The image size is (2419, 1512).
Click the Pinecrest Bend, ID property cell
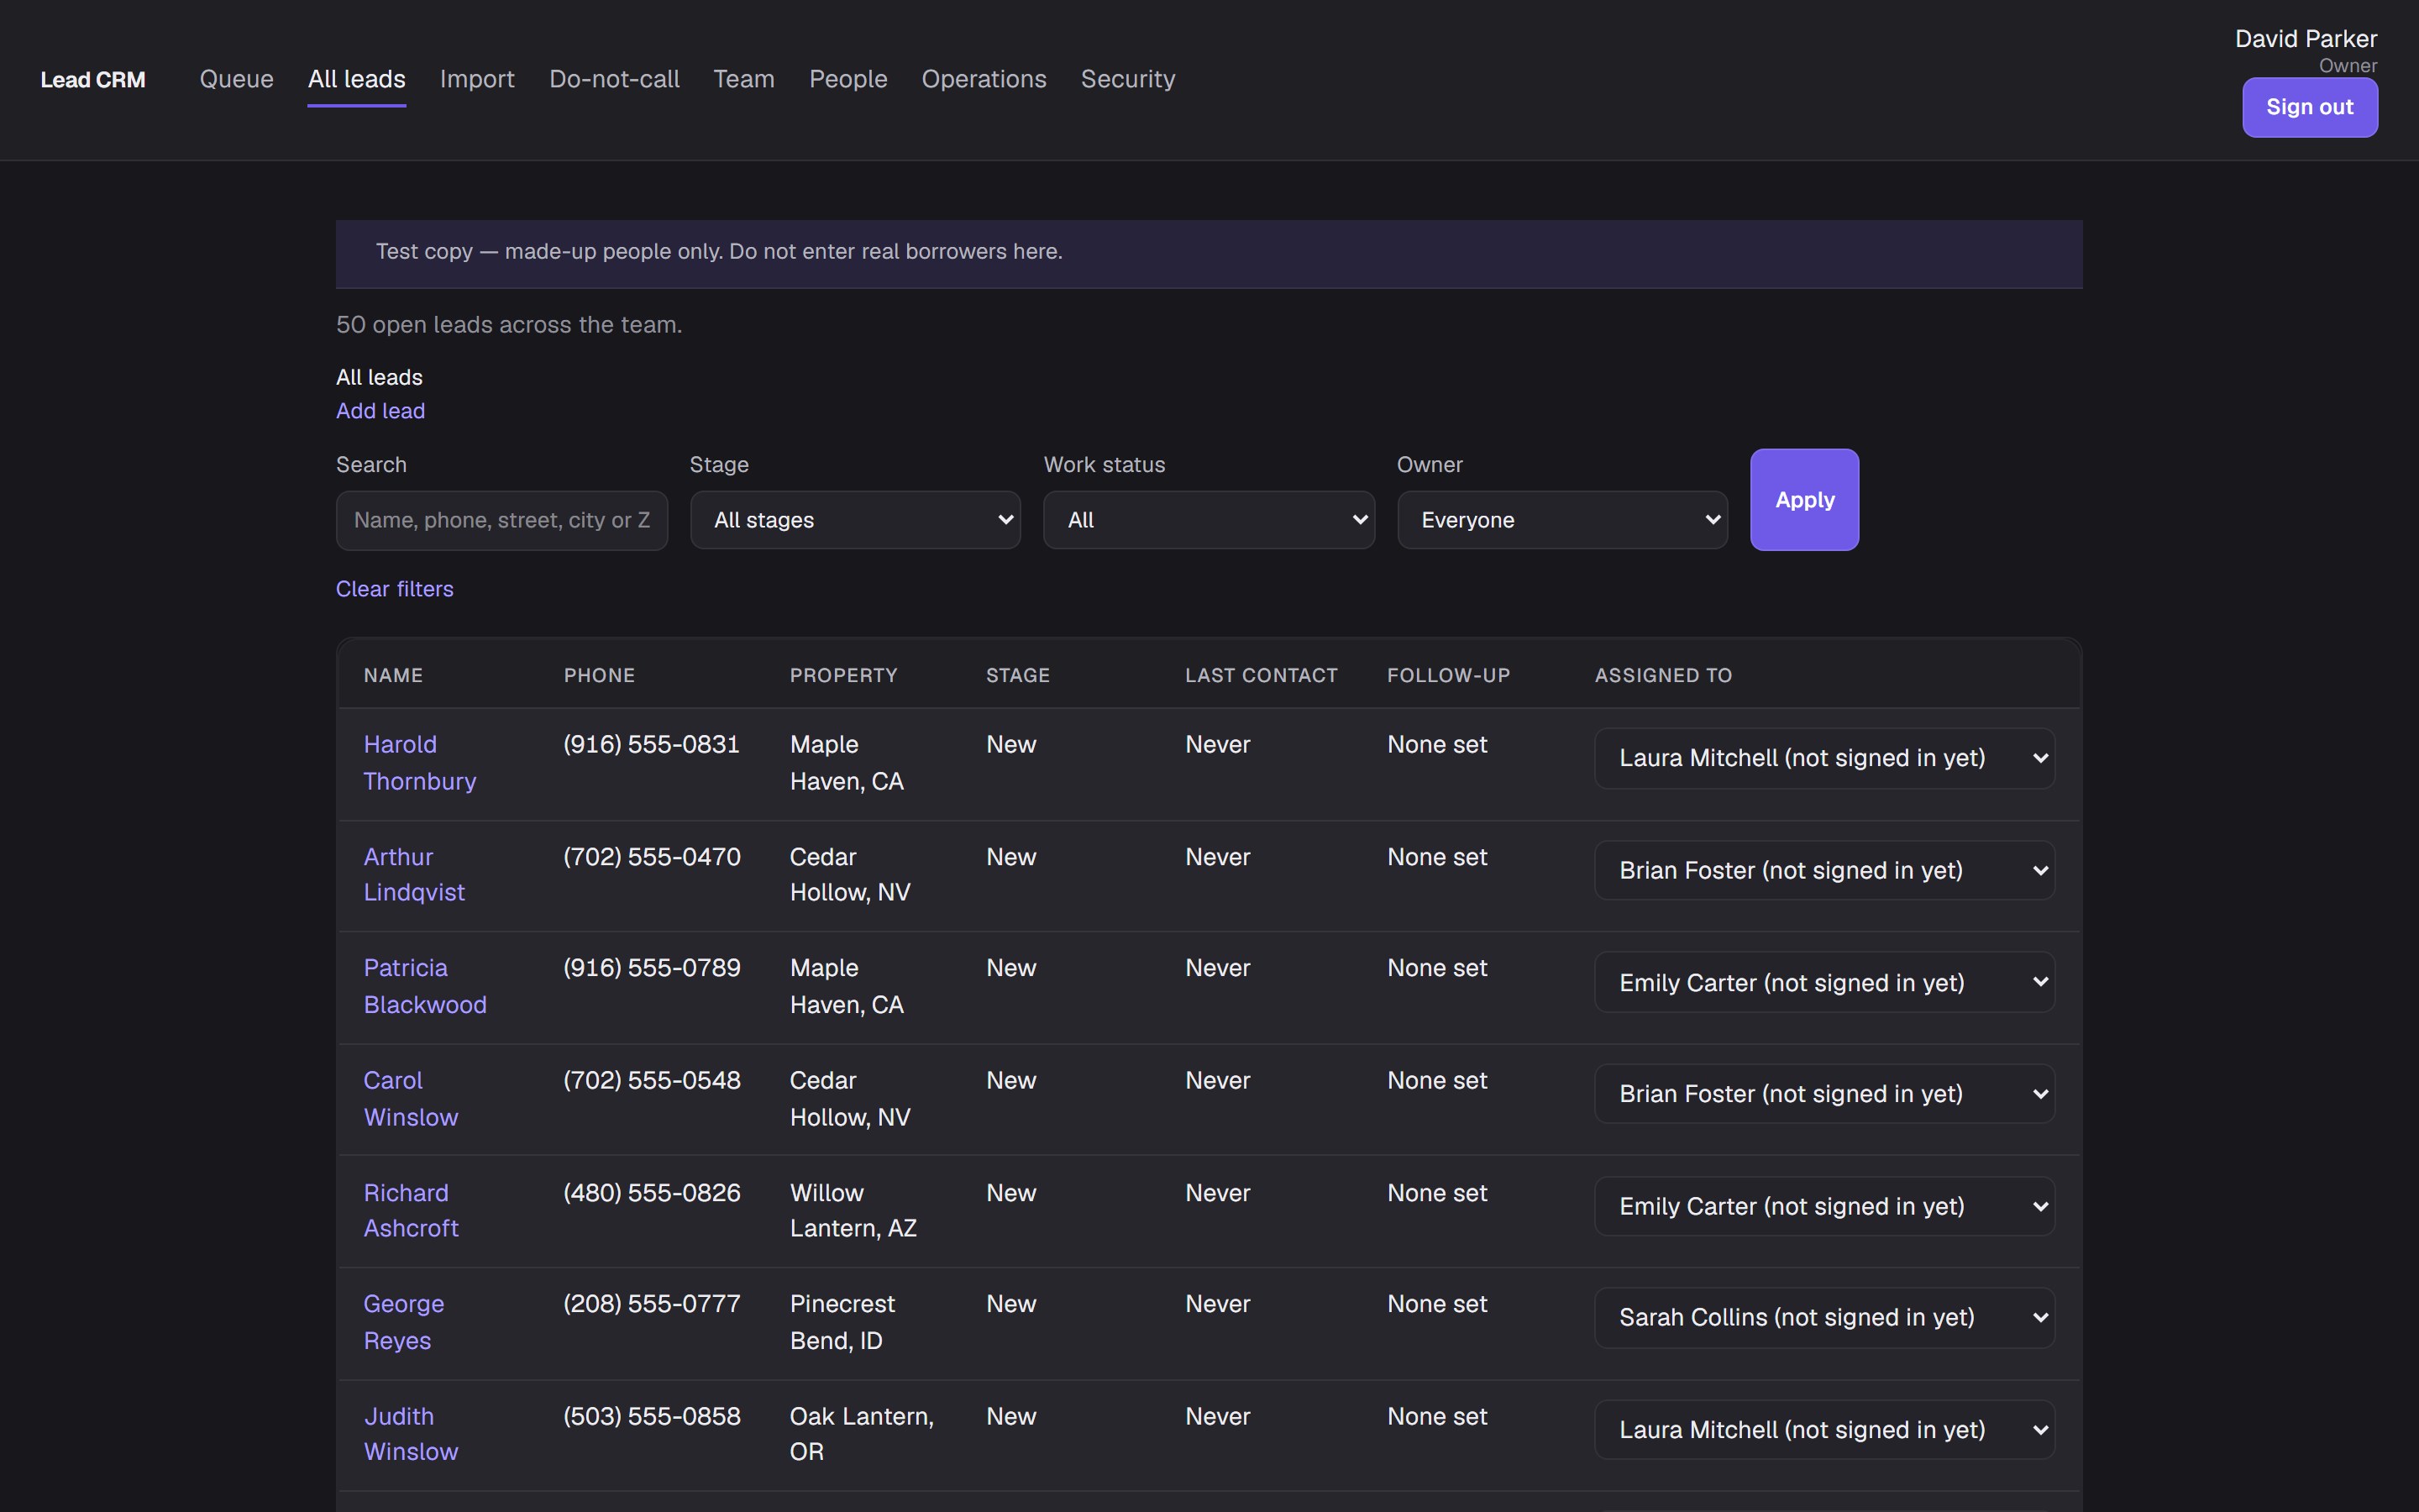[842, 1322]
